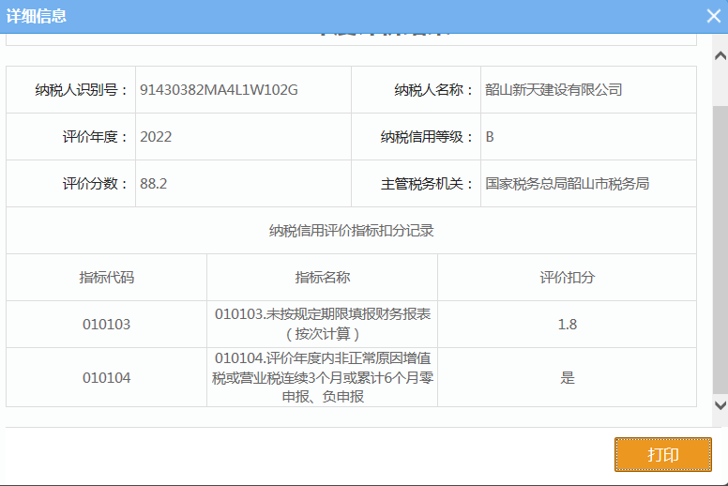Click the taxpayer ID 91430382MA4L1W102G
The width and height of the screenshot is (728, 486).
(x=219, y=90)
